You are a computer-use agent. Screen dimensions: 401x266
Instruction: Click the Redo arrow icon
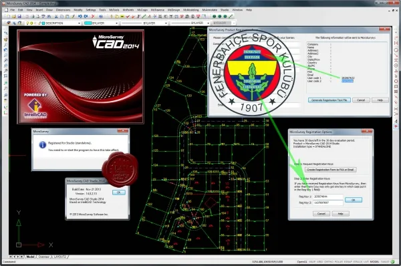86,16
